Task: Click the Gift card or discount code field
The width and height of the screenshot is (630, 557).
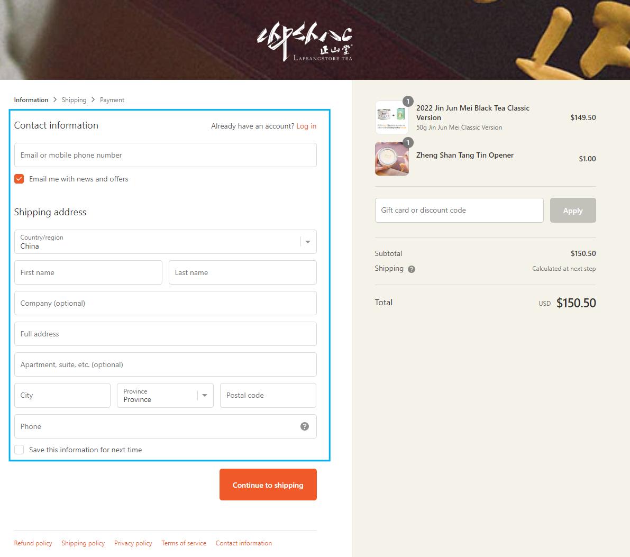Action: (459, 211)
